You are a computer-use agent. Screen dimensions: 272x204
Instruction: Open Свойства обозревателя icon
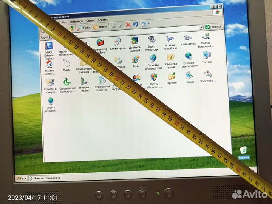coord(153,62)
